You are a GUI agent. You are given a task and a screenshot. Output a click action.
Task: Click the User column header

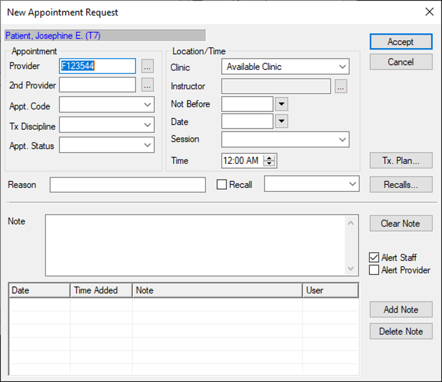(329, 290)
